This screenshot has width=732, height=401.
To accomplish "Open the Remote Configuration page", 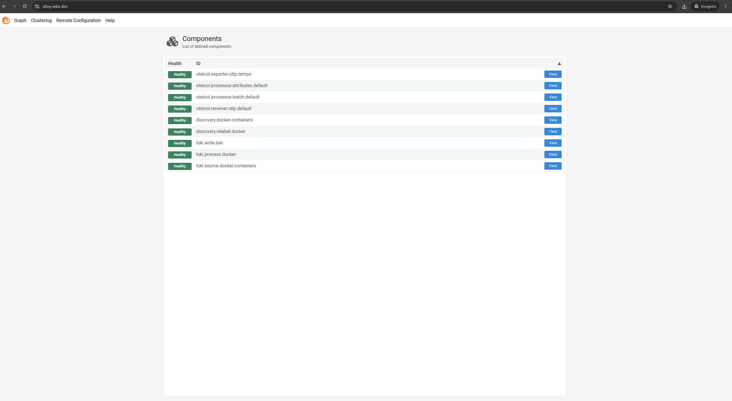I will coord(78,20).
